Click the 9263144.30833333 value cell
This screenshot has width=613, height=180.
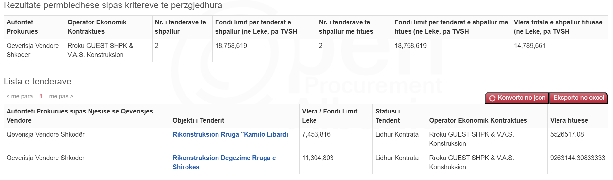tap(577, 158)
